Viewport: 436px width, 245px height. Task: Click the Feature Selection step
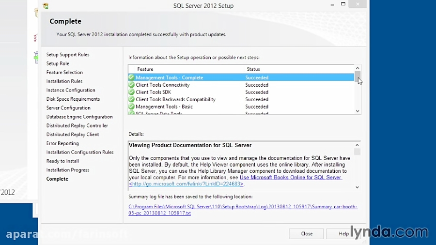(x=64, y=72)
